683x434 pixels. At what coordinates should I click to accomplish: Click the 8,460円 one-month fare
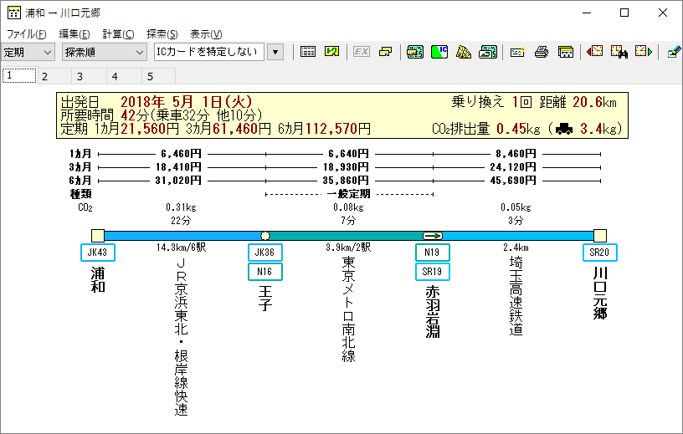516,154
